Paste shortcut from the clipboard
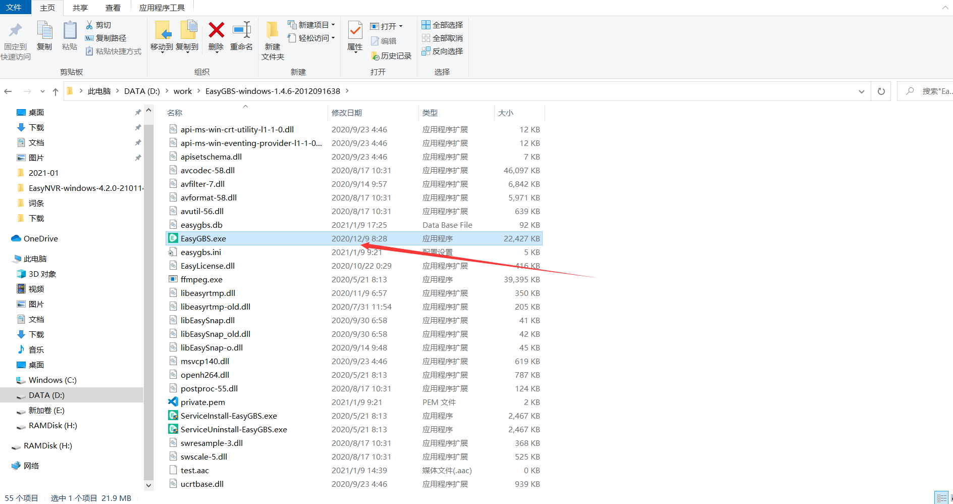The width and height of the screenshot is (953, 504). pos(114,51)
